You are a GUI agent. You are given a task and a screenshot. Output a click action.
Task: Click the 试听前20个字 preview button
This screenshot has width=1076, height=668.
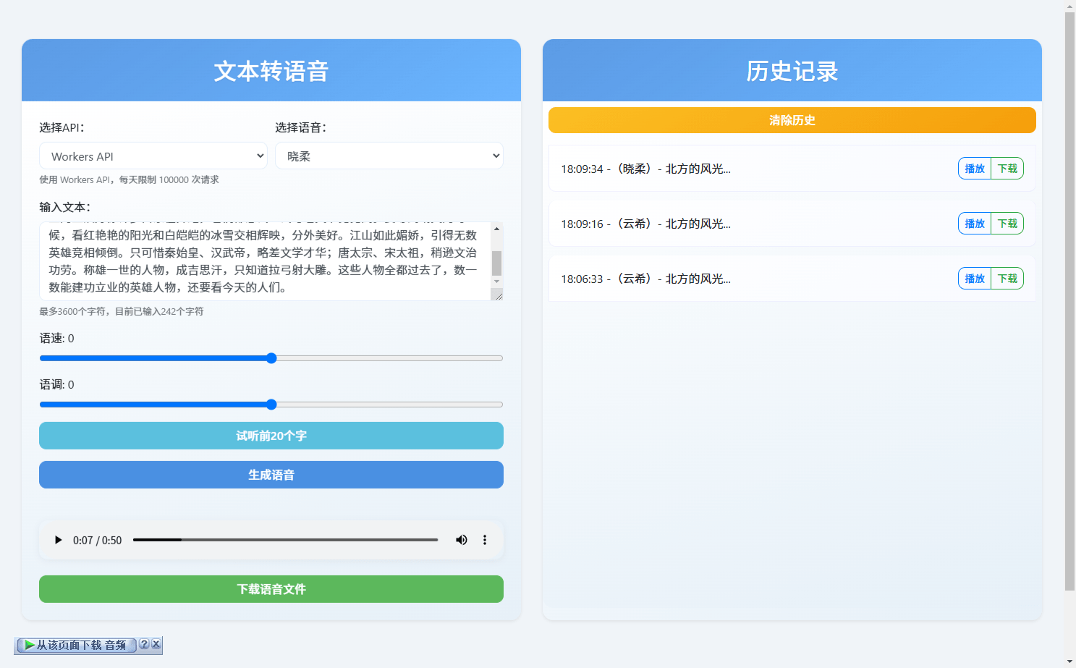(x=271, y=435)
